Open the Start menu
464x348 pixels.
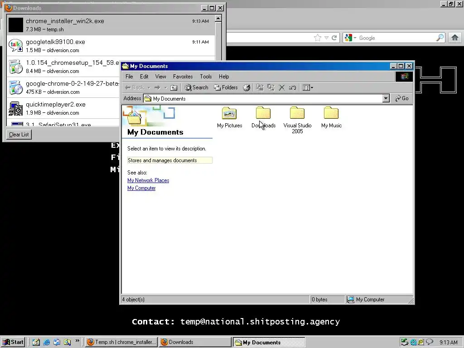click(13, 342)
